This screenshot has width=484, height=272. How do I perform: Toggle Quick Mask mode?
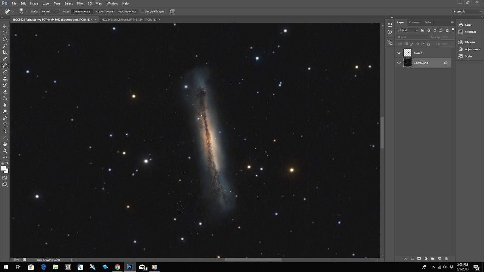(x=5, y=178)
